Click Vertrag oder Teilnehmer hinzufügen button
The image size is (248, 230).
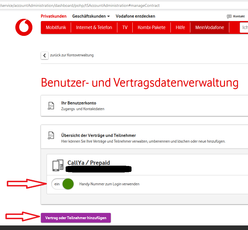coord(76,218)
